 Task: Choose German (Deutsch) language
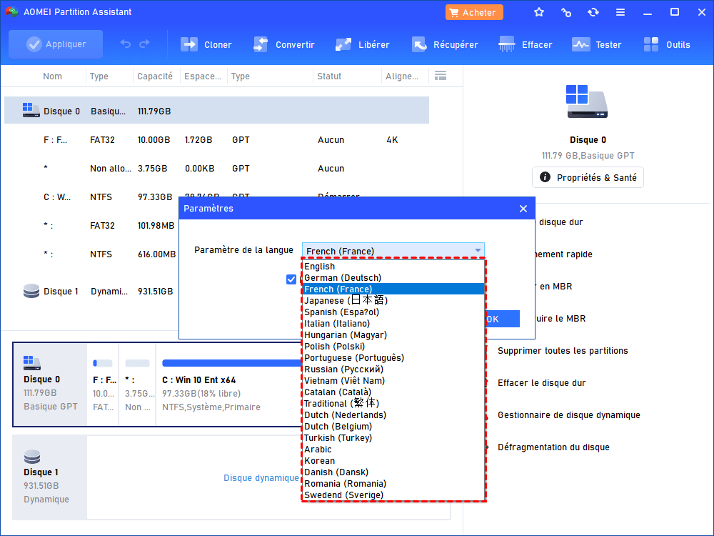[x=393, y=277]
